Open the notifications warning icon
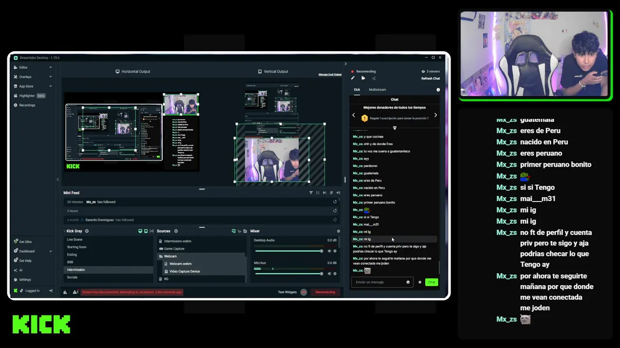 [x=75, y=292]
